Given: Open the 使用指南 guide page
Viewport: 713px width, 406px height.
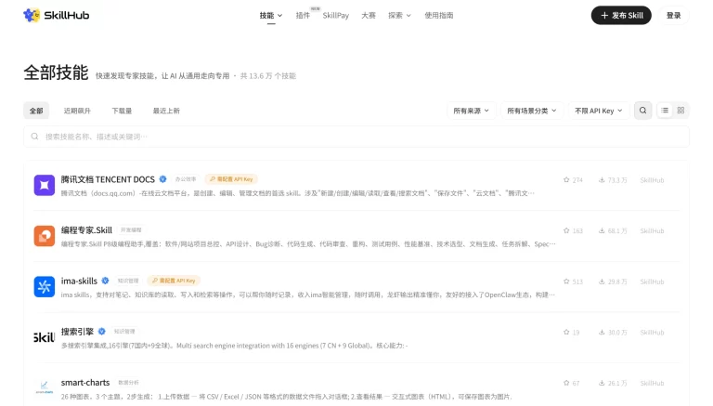Looking at the screenshot, I should click(x=439, y=16).
